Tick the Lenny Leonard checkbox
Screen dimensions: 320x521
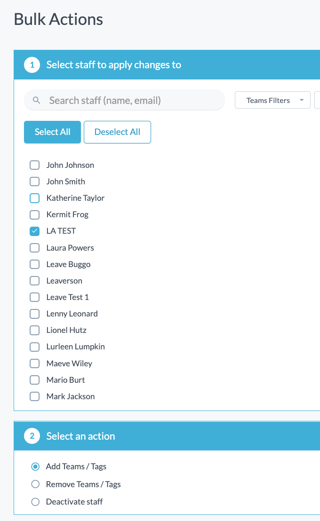(35, 314)
